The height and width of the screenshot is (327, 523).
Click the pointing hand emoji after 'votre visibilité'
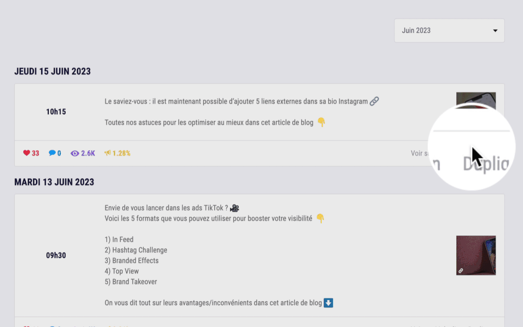coord(320,218)
